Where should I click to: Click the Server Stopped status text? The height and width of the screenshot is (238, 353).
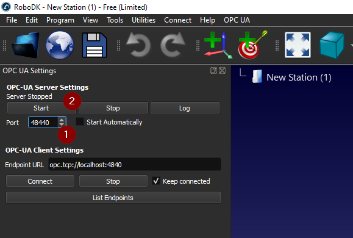tap(29, 96)
